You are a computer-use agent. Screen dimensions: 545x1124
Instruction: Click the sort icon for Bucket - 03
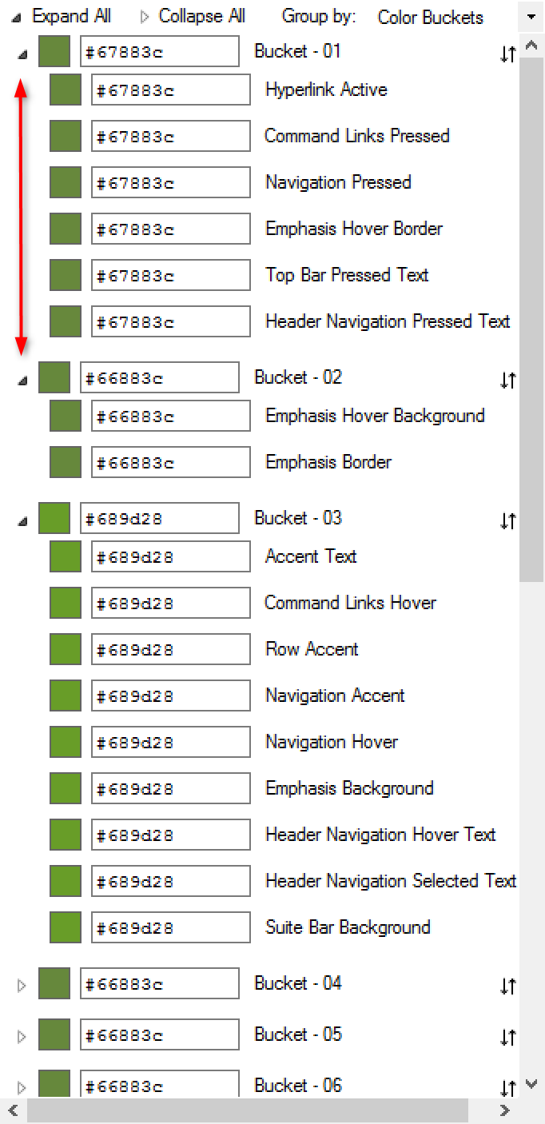tap(507, 521)
